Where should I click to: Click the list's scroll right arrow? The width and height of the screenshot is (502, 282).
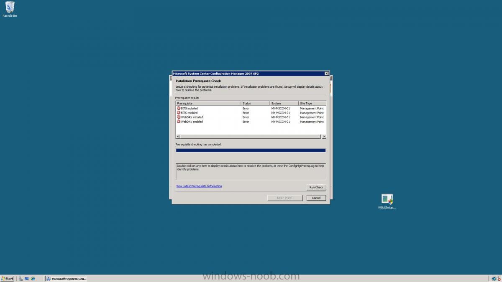pos(324,137)
